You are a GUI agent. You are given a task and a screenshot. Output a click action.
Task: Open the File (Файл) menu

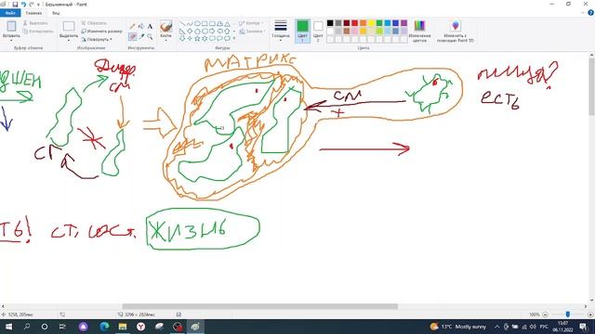coord(10,13)
